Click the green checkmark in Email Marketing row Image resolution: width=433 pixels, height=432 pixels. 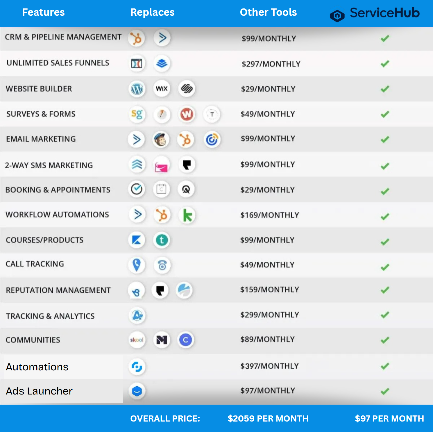click(x=385, y=140)
